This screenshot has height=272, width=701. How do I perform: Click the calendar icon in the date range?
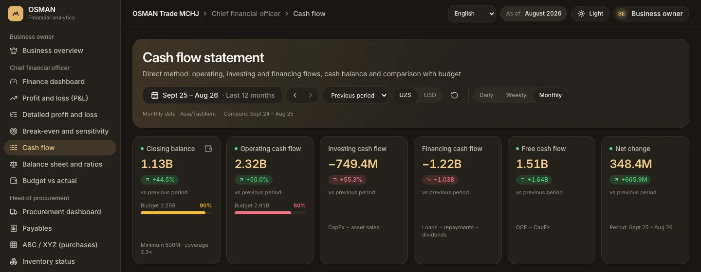155,95
